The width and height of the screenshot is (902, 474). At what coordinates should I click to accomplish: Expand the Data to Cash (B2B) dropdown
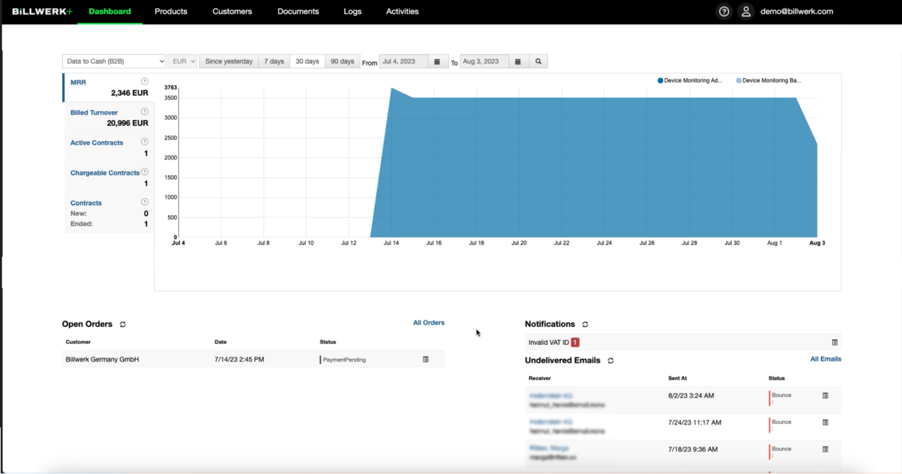pos(114,62)
